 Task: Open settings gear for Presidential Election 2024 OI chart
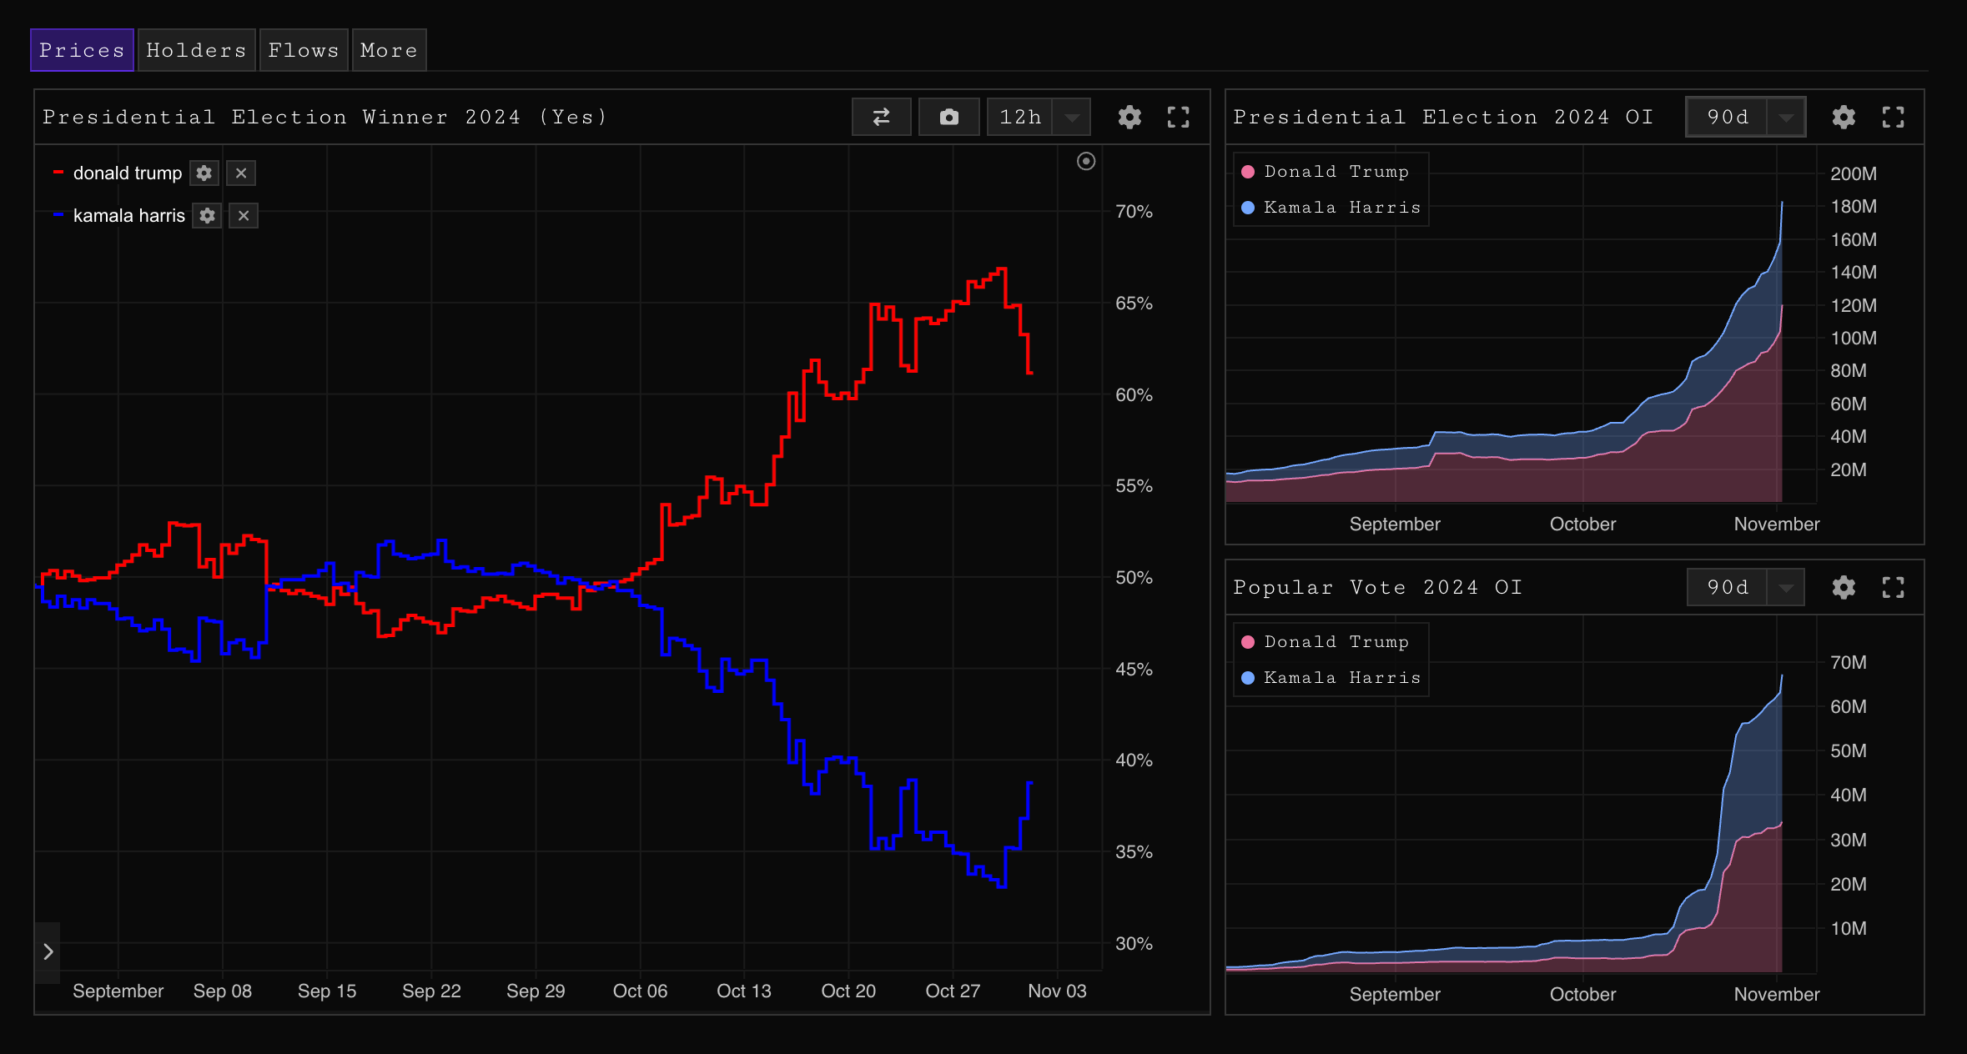[1844, 118]
